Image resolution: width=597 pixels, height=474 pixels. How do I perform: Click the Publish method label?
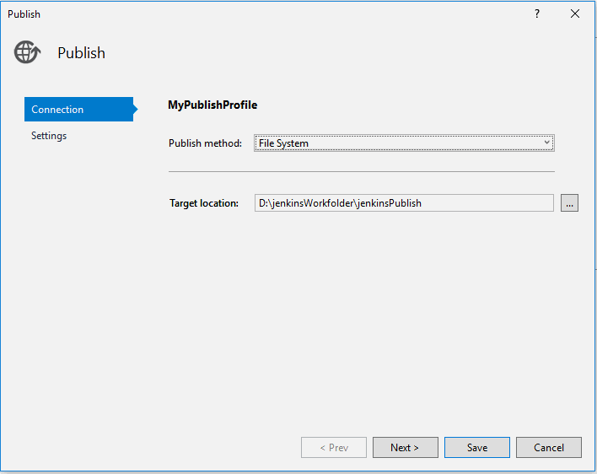point(205,143)
